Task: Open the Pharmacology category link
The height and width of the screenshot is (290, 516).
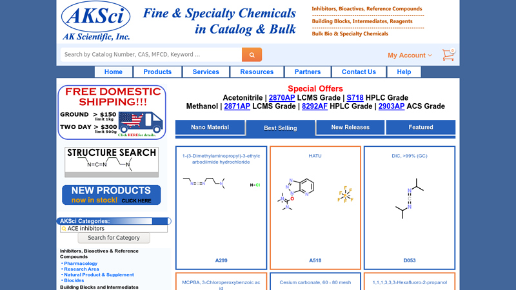Action: [x=81, y=264]
